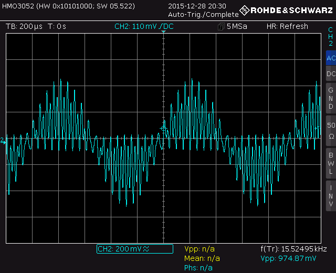The width and height of the screenshot is (336, 273).
Task: Click the trigger time marker at top of grid
Action: pos(164,33)
